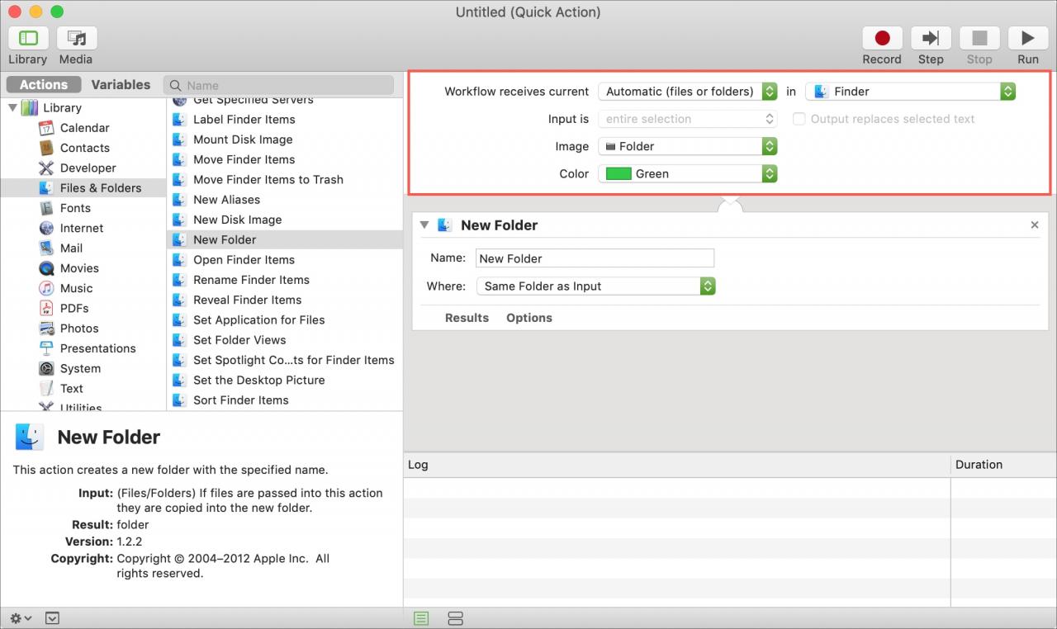Switch to the Variables tab
This screenshot has width=1057, height=629.
tap(121, 84)
